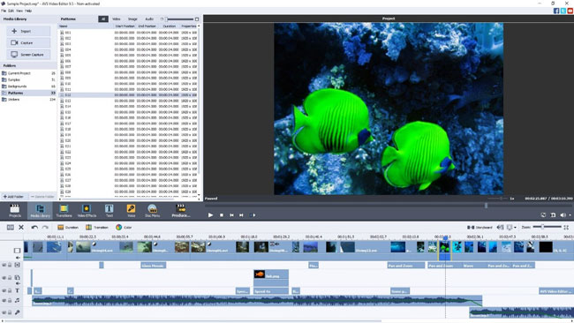Toggle visibility of the video overlay track

click(x=4, y=278)
